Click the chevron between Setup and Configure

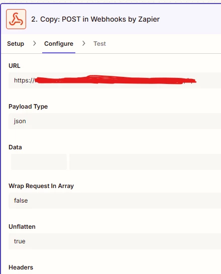34,43
